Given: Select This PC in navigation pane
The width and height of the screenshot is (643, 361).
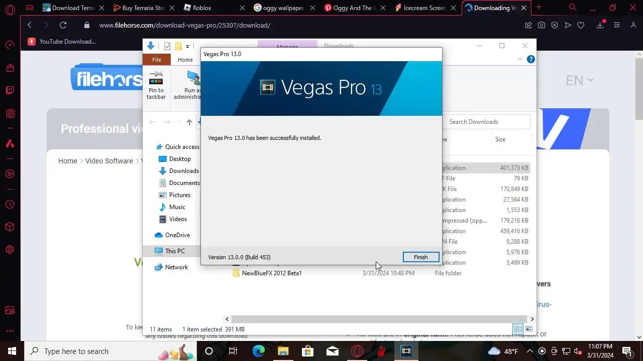Looking at the screenshot, I should (x=170, y=251).
